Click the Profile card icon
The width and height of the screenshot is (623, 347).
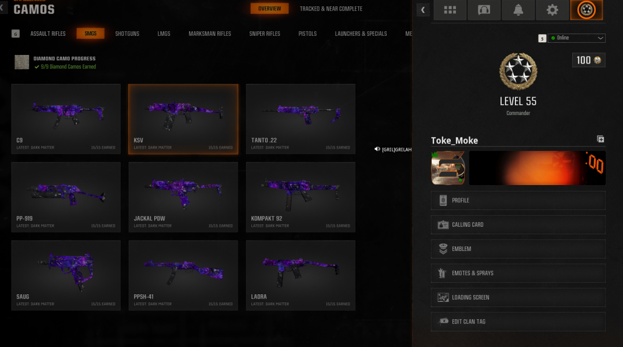tap(443, 200)
